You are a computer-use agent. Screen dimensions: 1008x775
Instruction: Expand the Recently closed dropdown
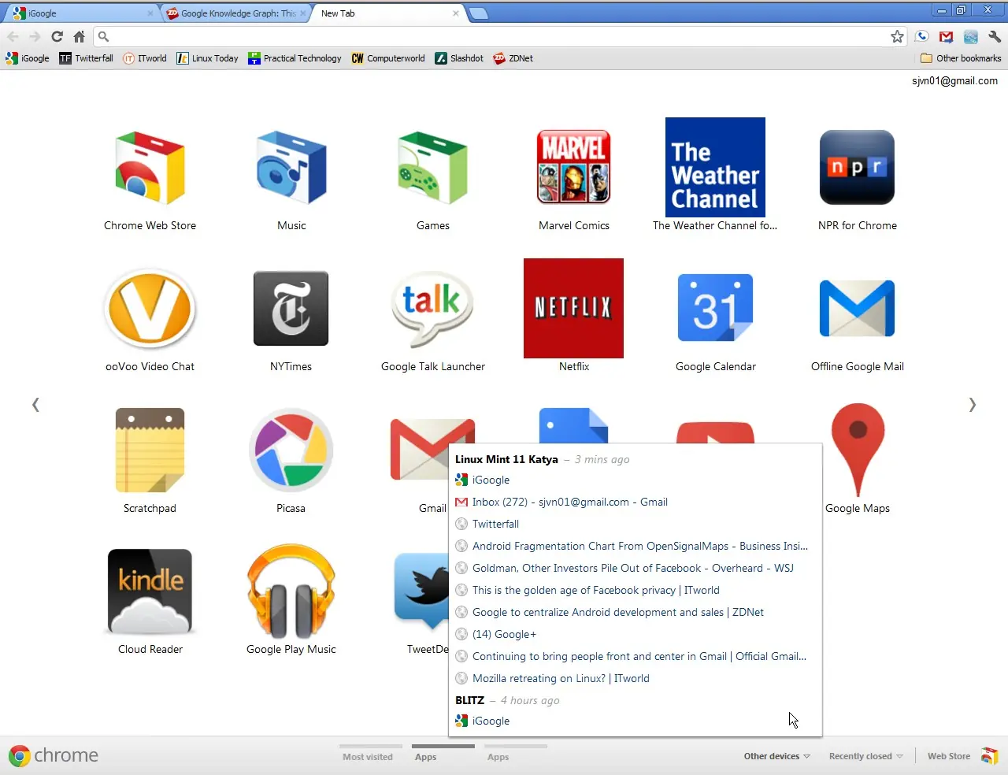(x=865, y=756)
